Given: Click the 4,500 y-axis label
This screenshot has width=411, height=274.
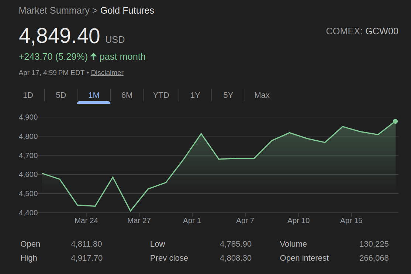Looking at the screenshot, I should coord(28,193).
